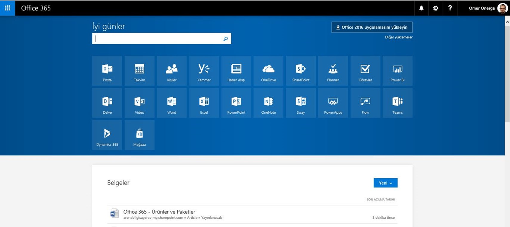This screenshot has height=227, width=510.
Task: Open the Power BI tile
Action: pos(397,71)
